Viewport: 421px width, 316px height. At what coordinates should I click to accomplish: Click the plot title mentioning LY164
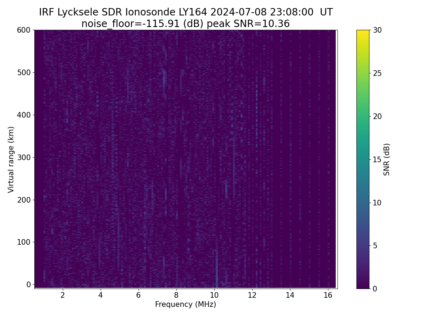tap(186, 12)
